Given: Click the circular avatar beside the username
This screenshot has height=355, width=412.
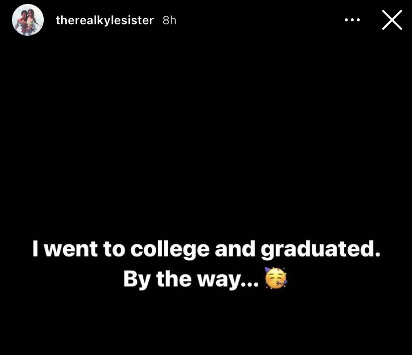Looking at the screenshot, I should click(28, 20).
